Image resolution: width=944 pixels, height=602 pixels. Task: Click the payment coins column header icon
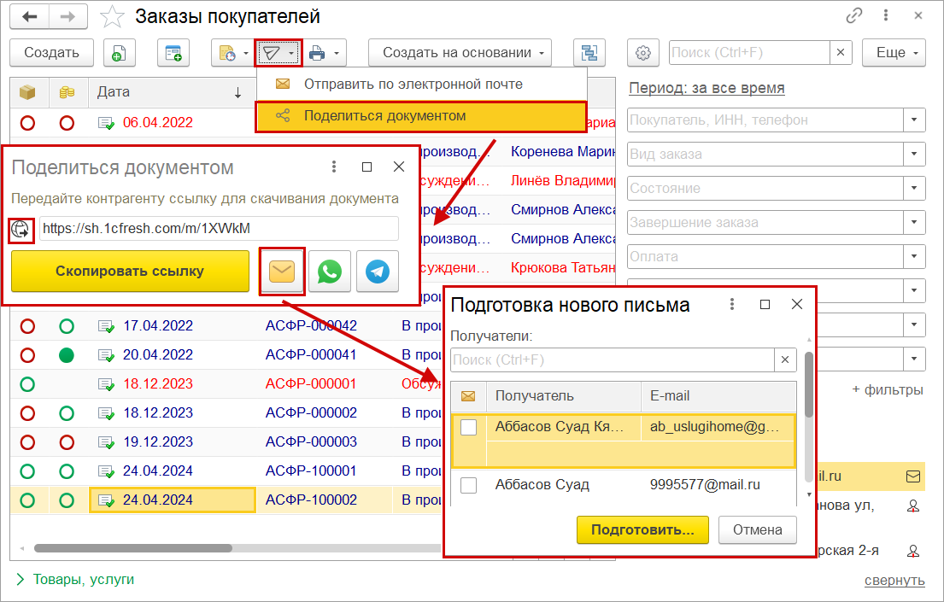click(x=67, y=92)
